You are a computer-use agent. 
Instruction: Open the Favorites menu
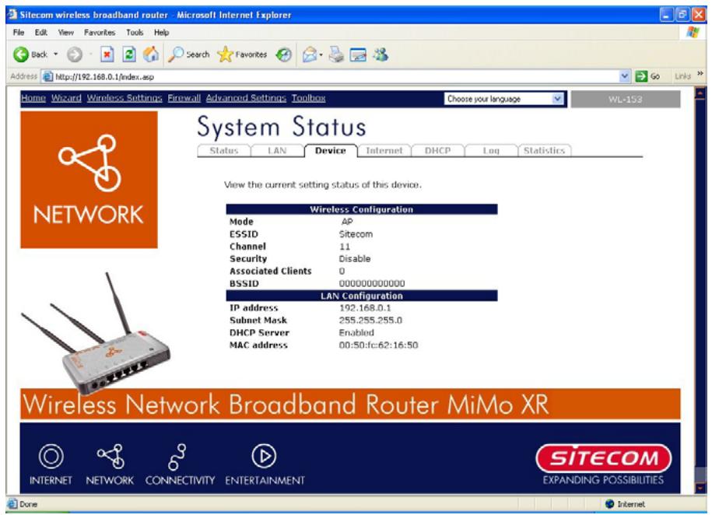pyautogui.click(x=100, y=32)
